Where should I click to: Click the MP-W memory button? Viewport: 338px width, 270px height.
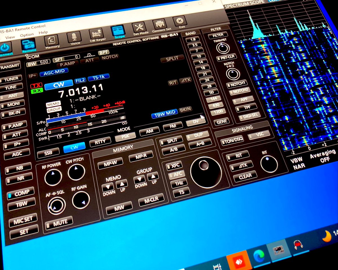(x=110, y=164)
